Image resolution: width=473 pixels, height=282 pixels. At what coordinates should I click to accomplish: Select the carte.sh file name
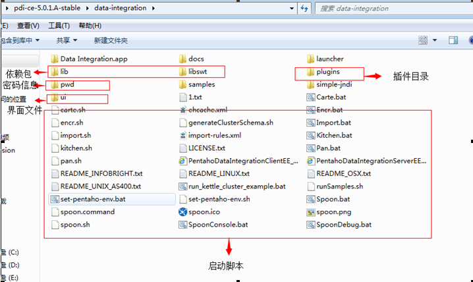tap(72, 110)
